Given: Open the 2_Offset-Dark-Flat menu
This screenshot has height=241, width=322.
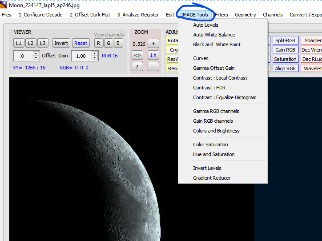Looking at the screenshot, I should (90, 15).
